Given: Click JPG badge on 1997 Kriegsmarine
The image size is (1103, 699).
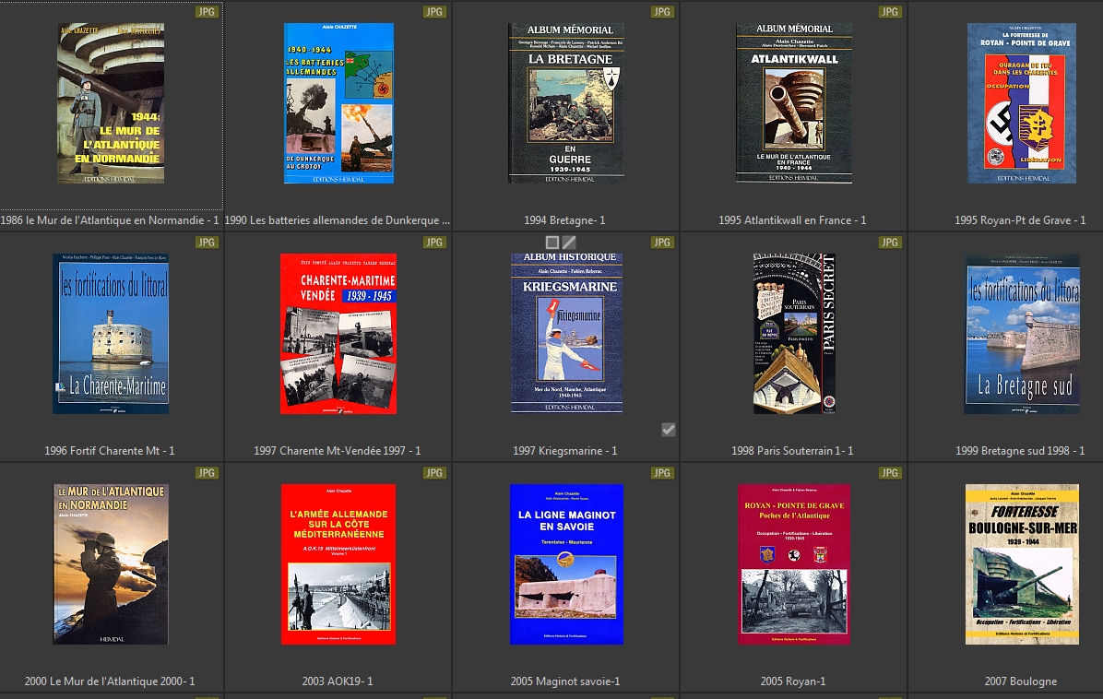Looking at the screenshot, I should click(x=662, y=243).
